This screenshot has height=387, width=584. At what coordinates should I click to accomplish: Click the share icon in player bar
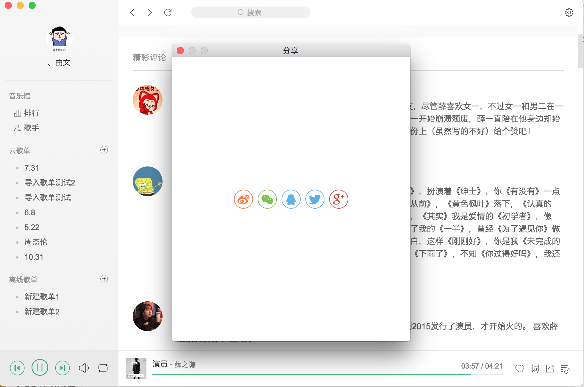(550, 369)
